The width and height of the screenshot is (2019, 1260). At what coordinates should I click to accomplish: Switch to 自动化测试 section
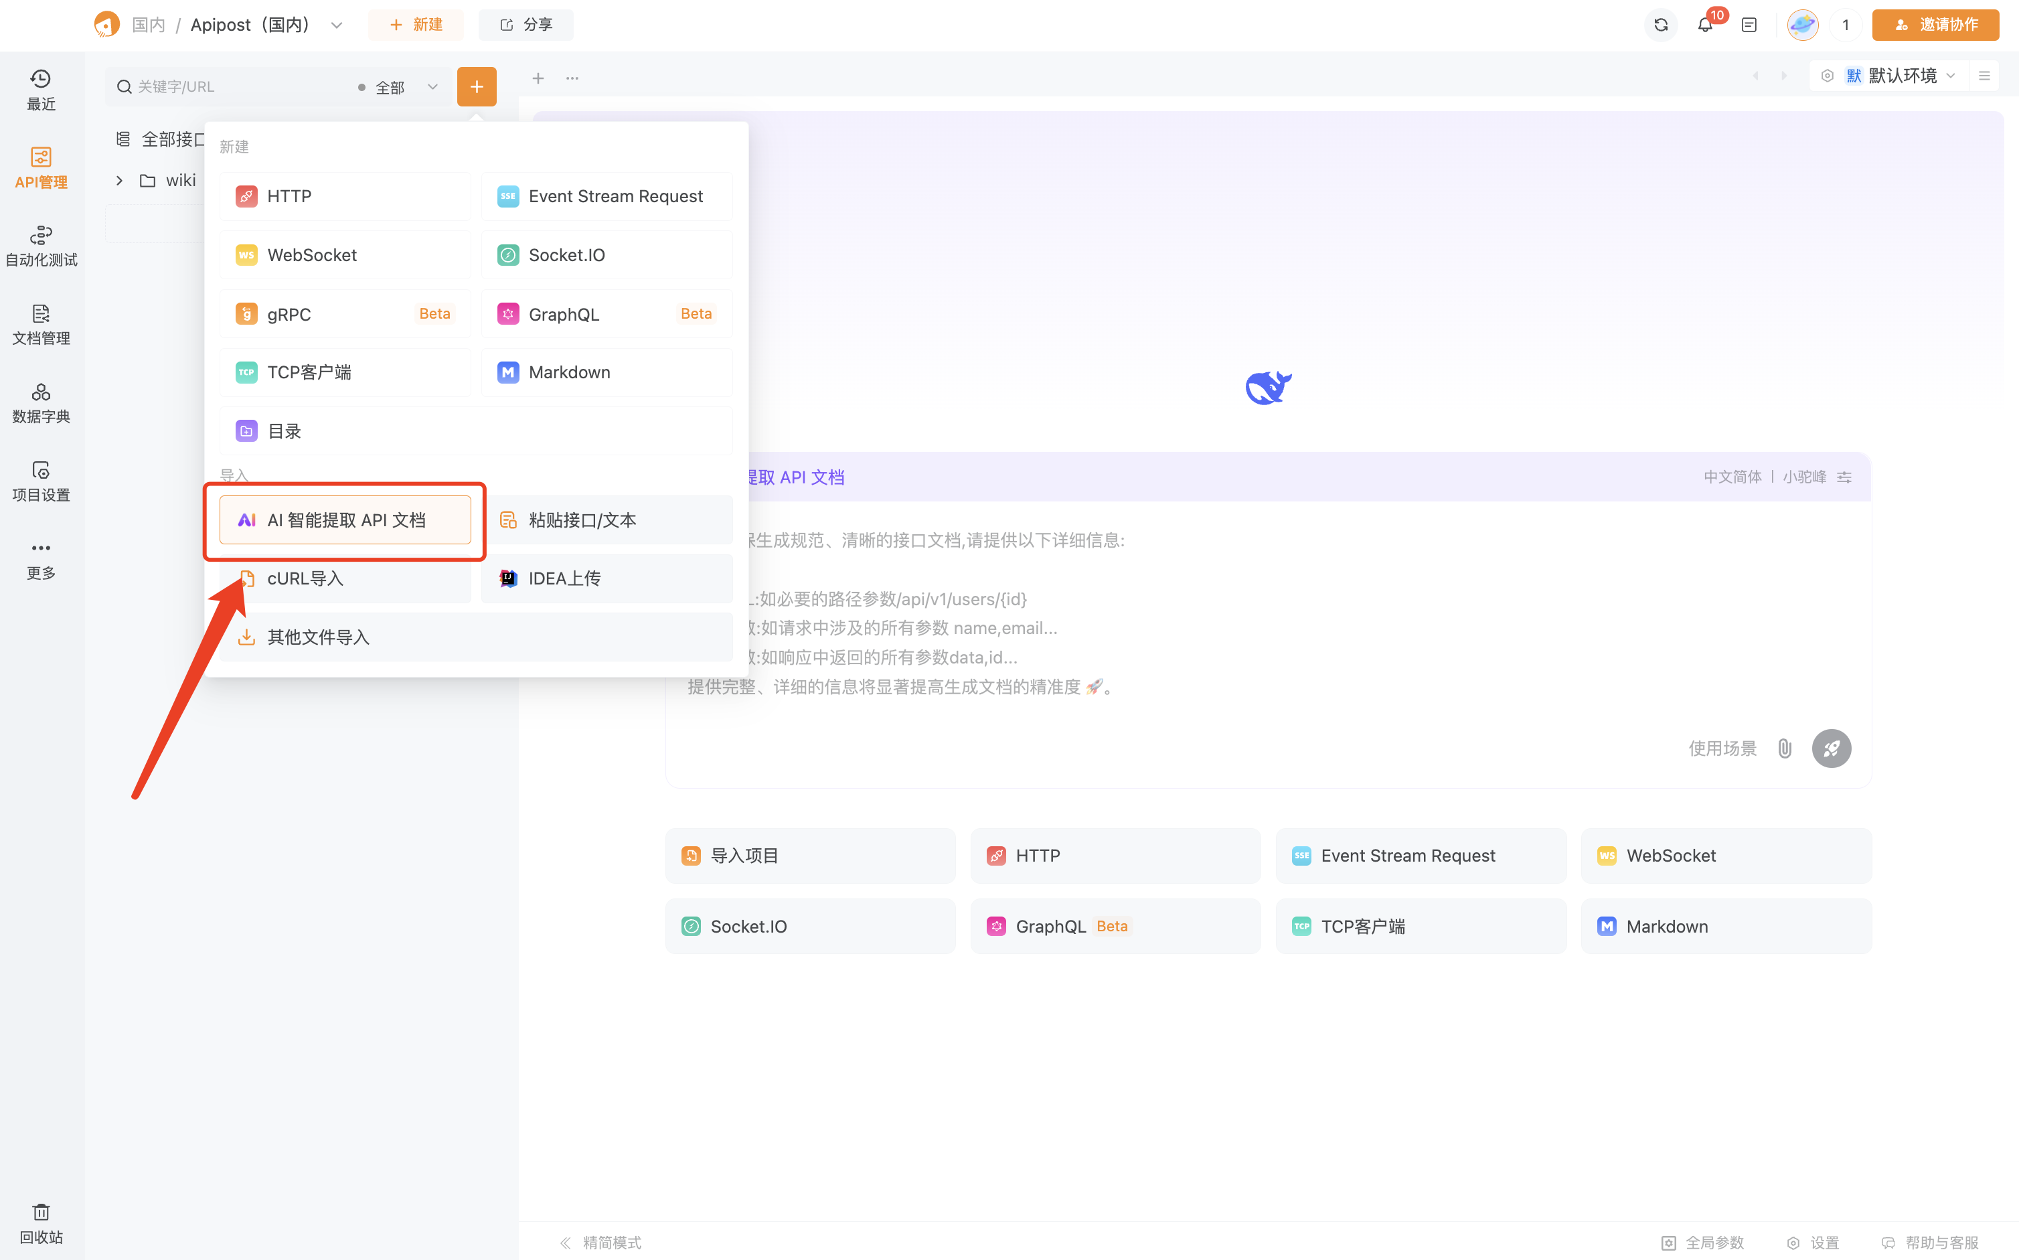click(x=40, y=244)
